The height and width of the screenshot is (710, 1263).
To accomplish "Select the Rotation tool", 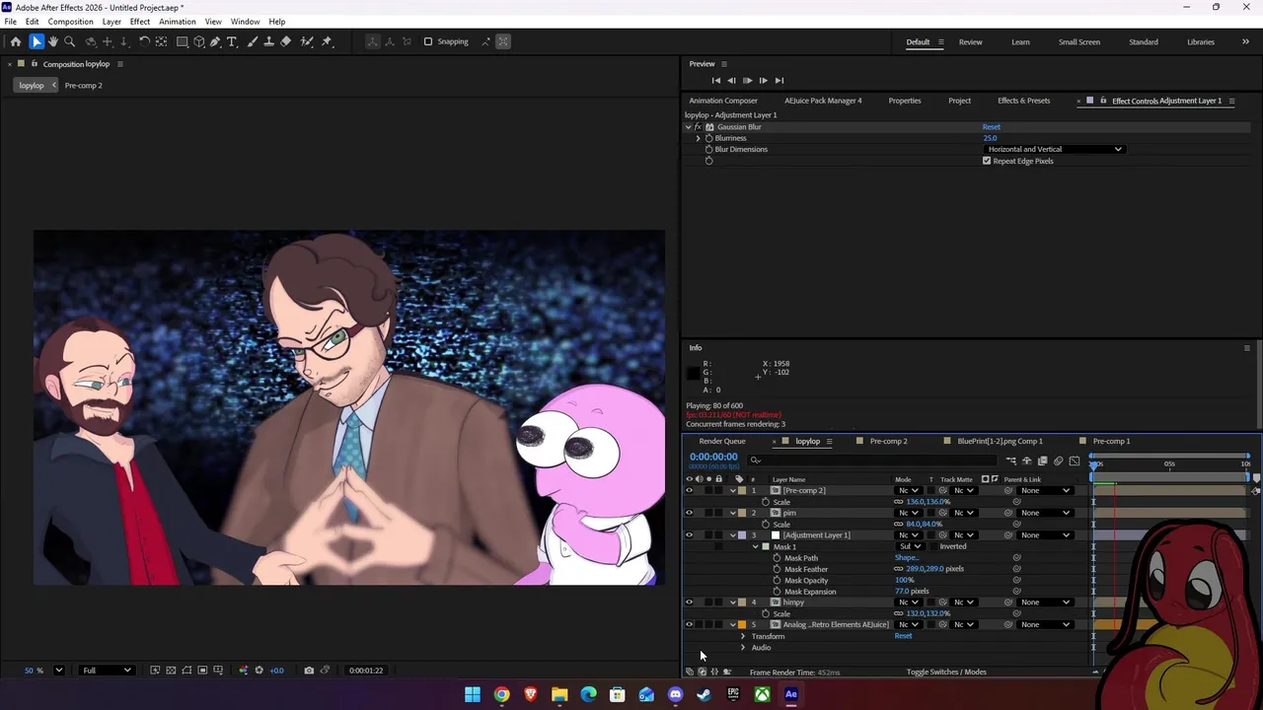I will (x=144, y=41).
